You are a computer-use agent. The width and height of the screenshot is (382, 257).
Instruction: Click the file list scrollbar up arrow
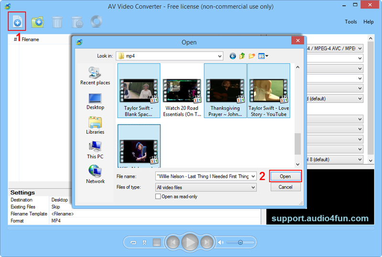tap(298, 67)
